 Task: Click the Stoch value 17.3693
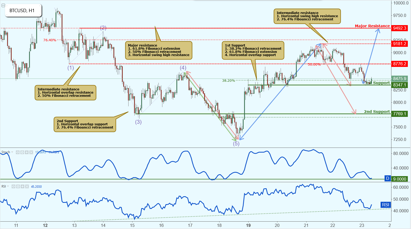40,152
